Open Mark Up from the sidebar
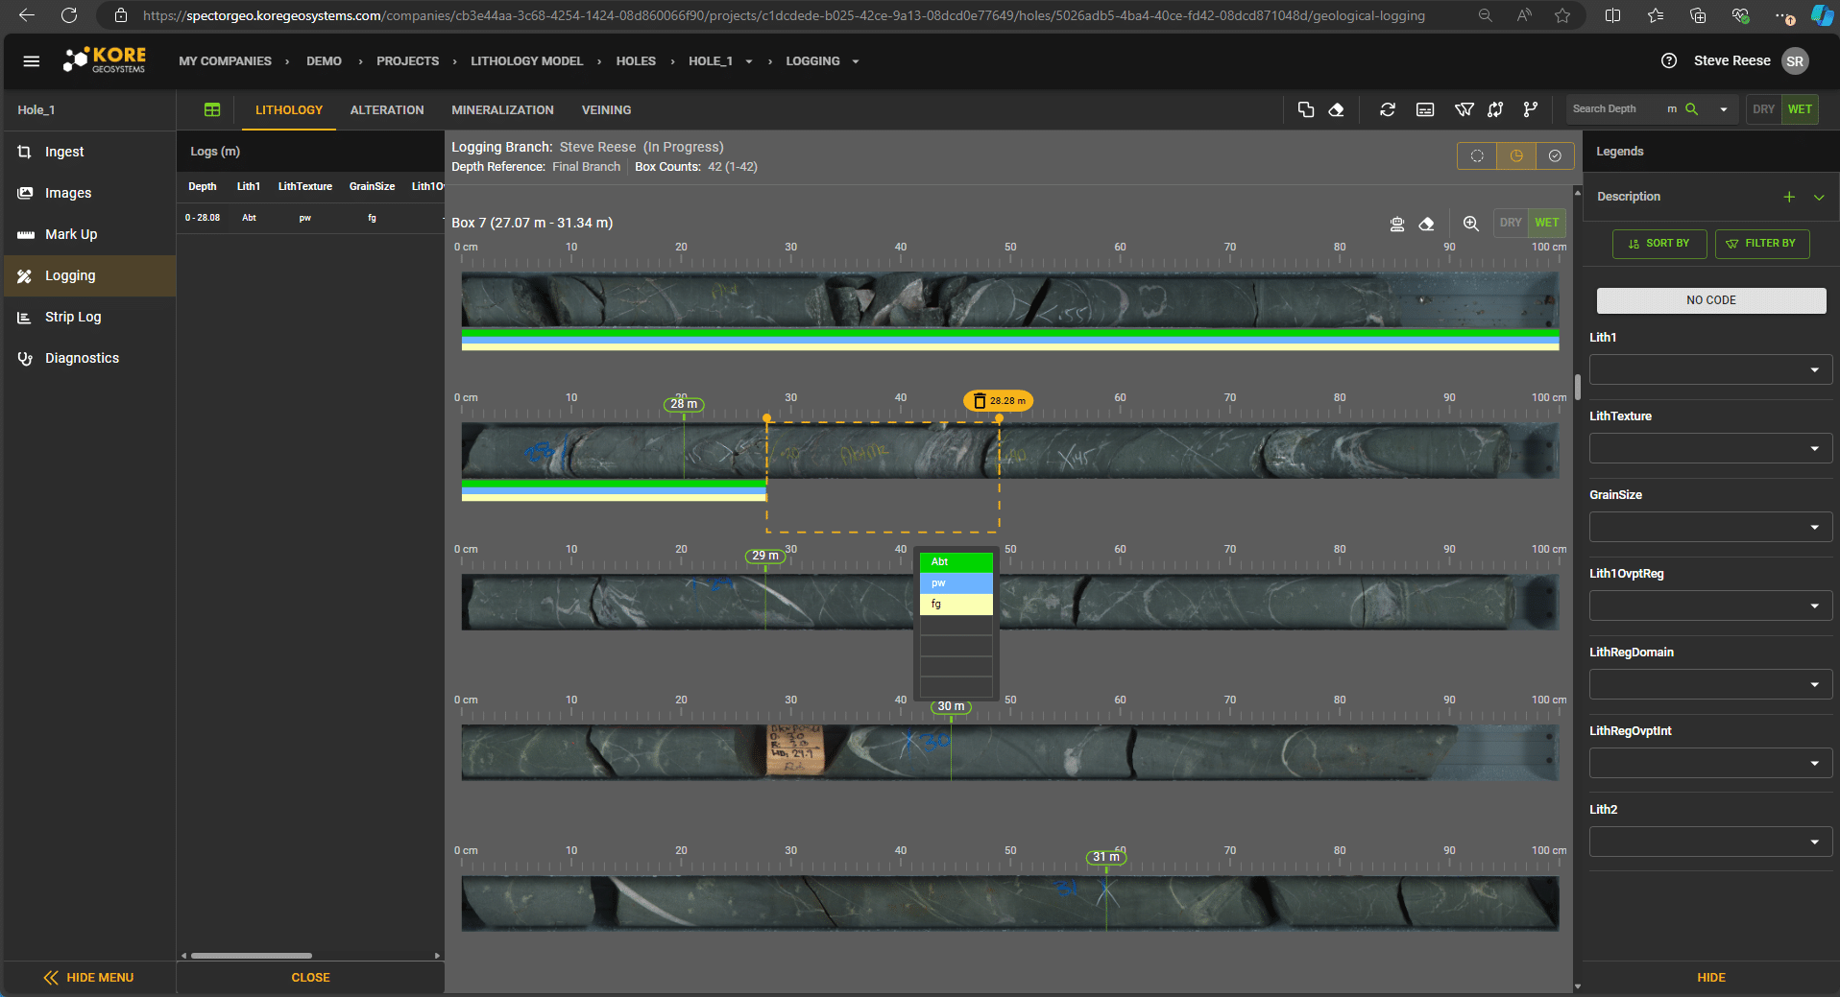Viewport: 1840px width, 997px height. pyautogui.click(x=89, y=234)
